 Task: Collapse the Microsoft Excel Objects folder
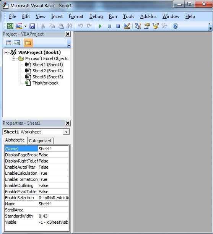(13, 58)
